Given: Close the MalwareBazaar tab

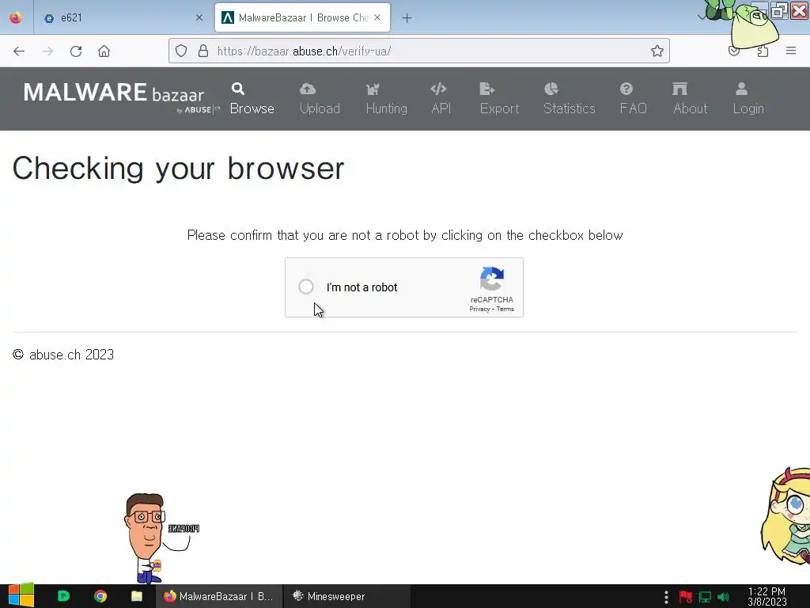Looking at the screenshot, I should point(377,17).
